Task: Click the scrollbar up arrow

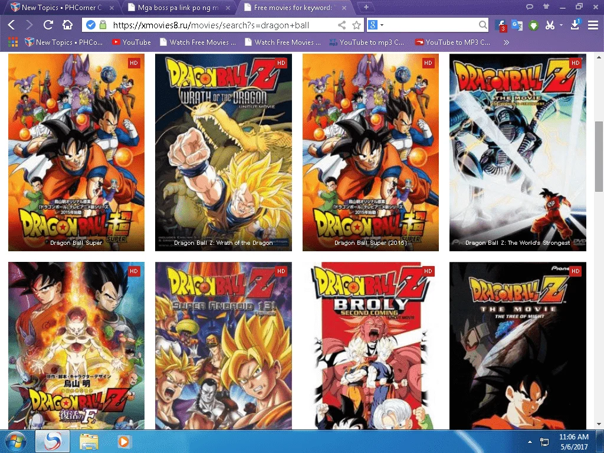Action: (x=599, y=57)
